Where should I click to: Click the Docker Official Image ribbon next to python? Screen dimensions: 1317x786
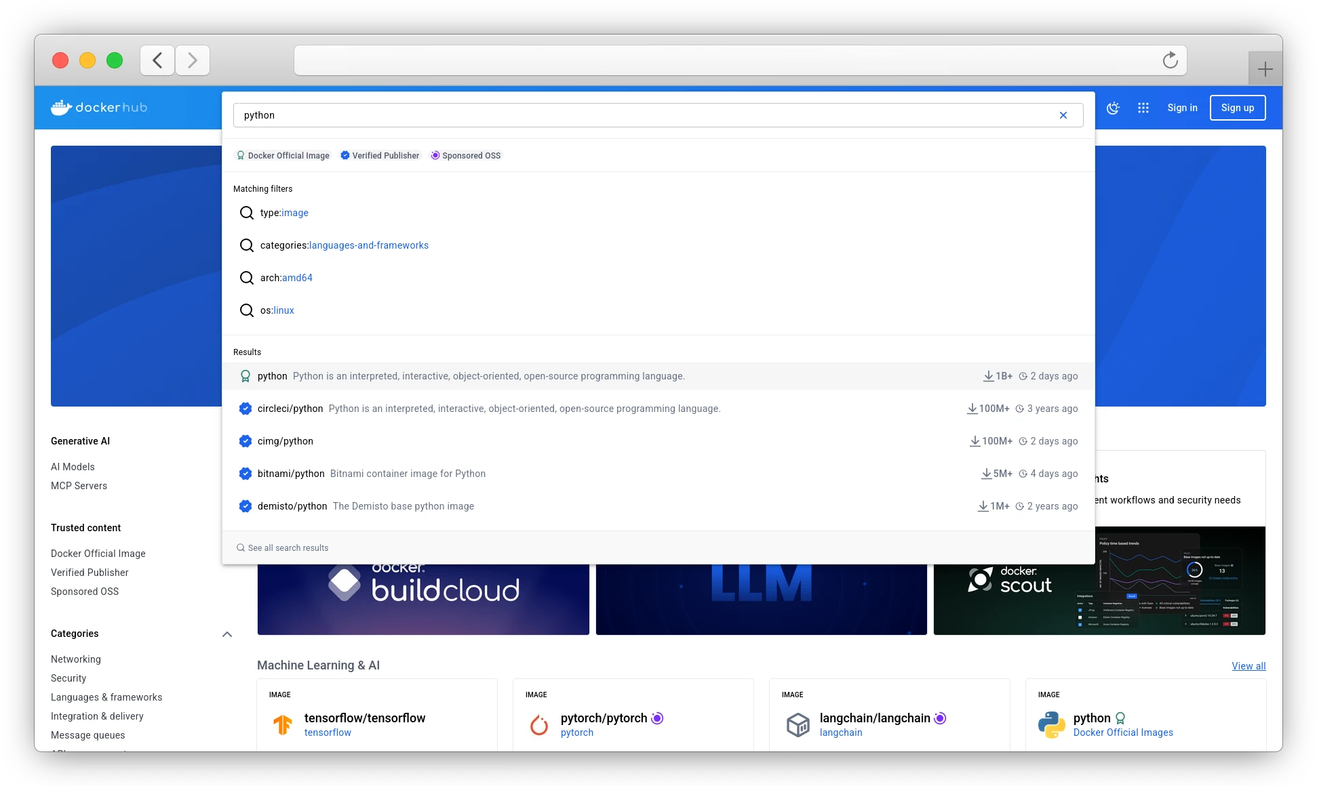tap(244, 375)
